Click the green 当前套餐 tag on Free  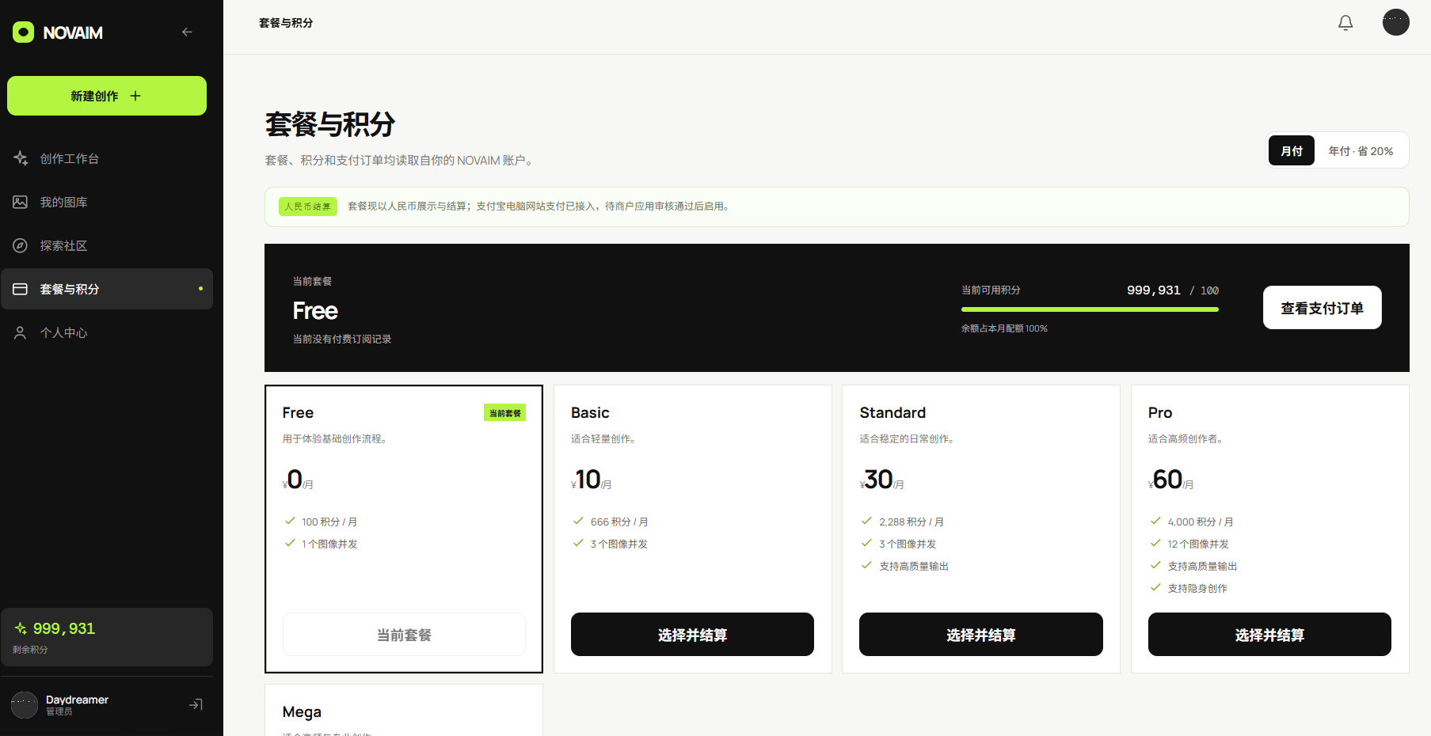[505, 412]
